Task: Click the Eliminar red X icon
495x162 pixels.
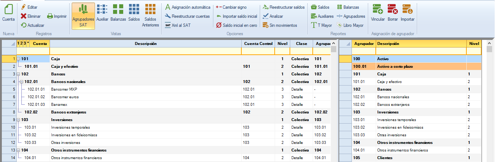Action: click(x=24, y=16)
